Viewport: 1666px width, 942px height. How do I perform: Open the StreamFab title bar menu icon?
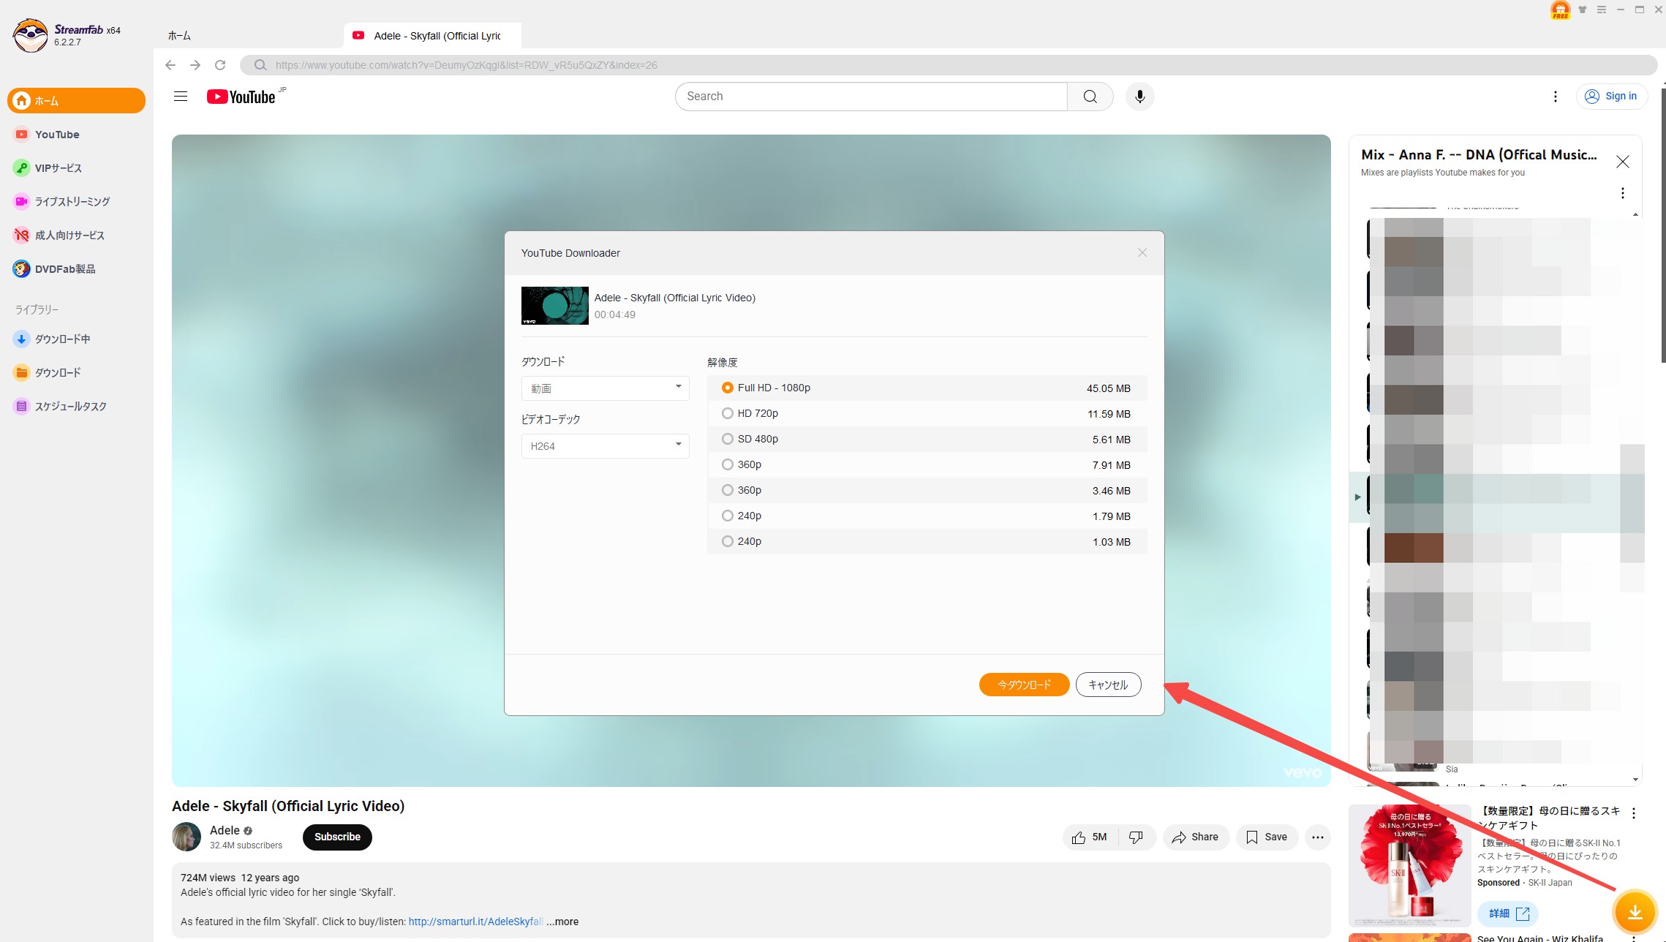(x=1602, y=10)
